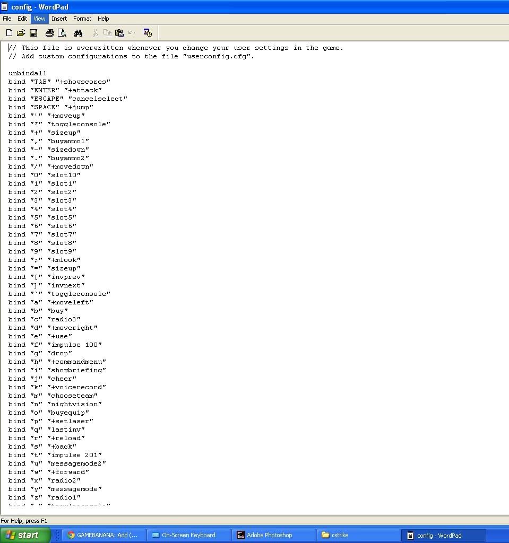Image resolution: width=509 pixels, height=543 pixels.
Task: Expand the Insert menu
Action: click(x=59, y=19)
